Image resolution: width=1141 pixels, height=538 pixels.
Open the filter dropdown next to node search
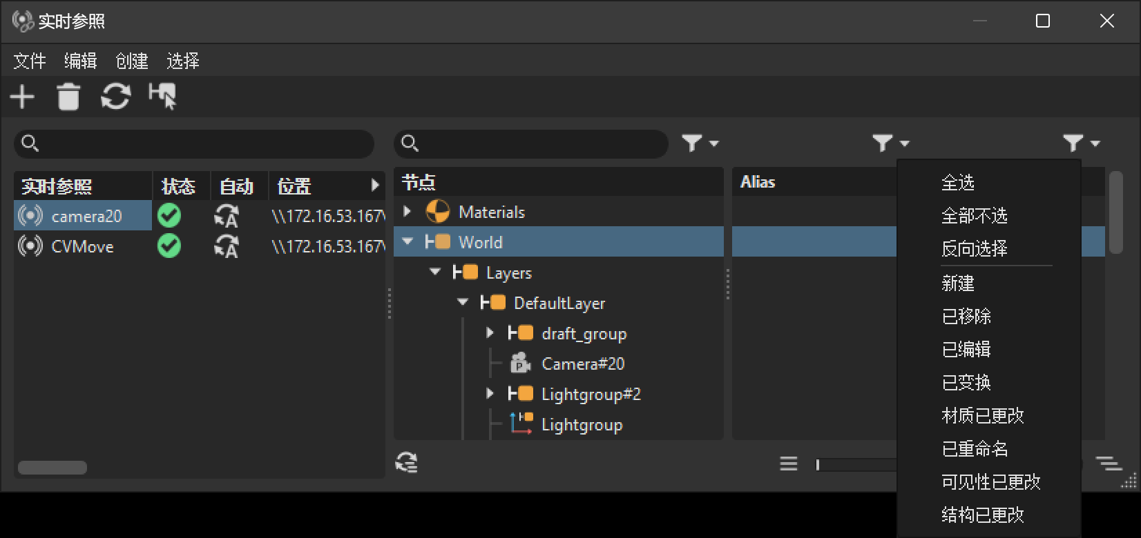[x=700, y=143]
